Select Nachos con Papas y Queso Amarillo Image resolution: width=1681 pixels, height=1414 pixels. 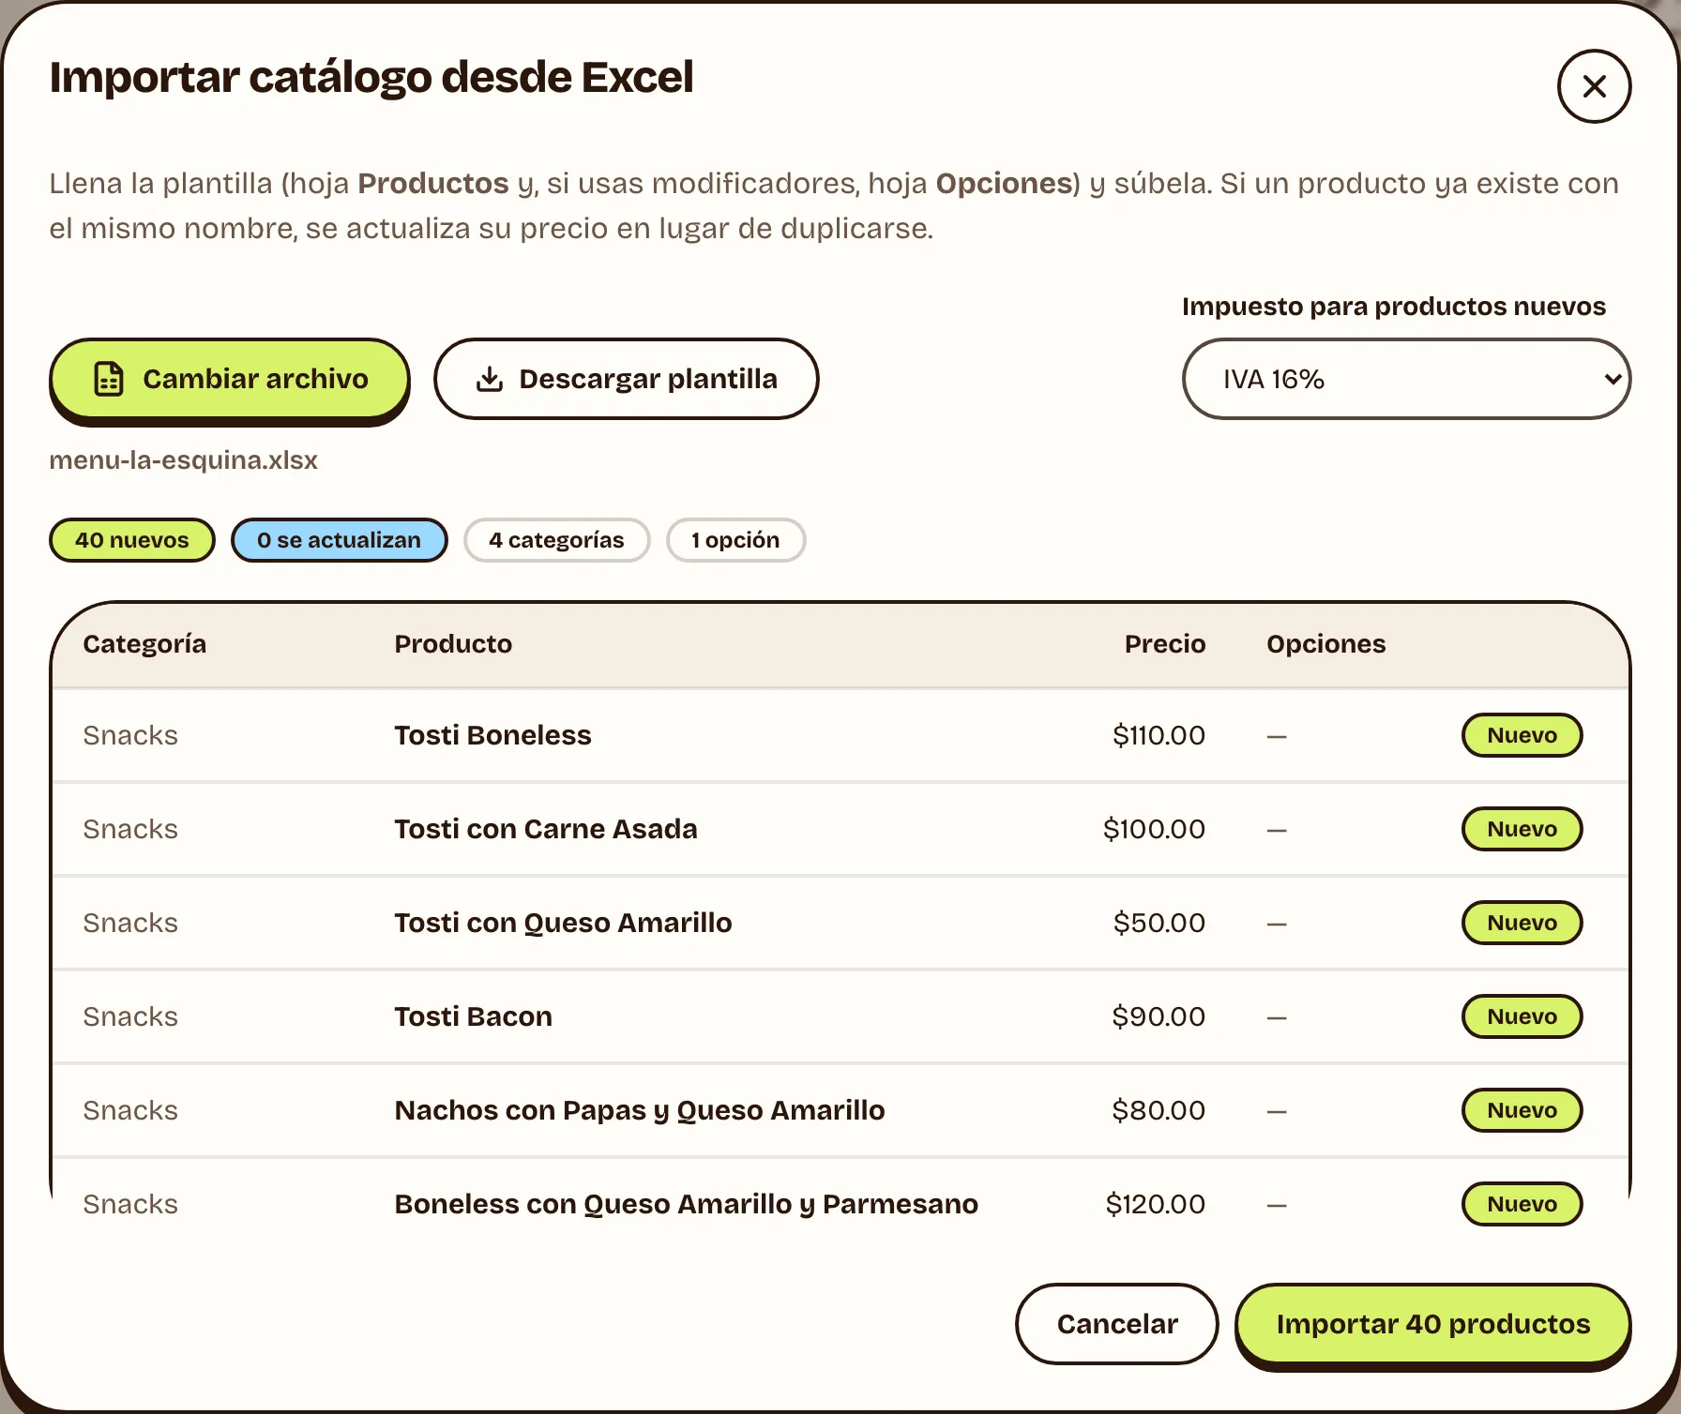click(640, 1110)
